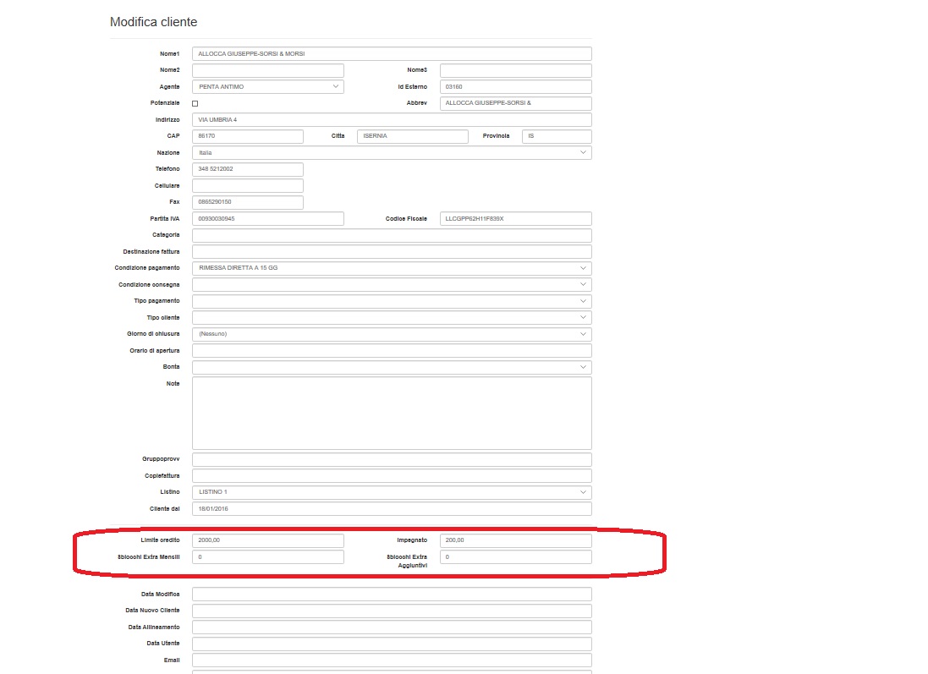This screenshot has width=928, height=674.
Task: Expand the Bonta dropdown
Action: [391, 367]
